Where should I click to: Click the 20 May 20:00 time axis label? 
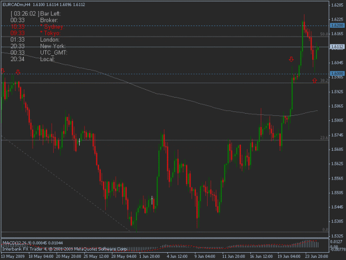pyautogui.click(x=69, y=257)
